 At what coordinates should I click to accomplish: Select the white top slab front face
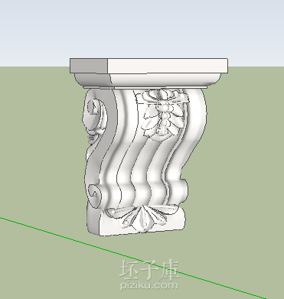click(x=168, y=66)
